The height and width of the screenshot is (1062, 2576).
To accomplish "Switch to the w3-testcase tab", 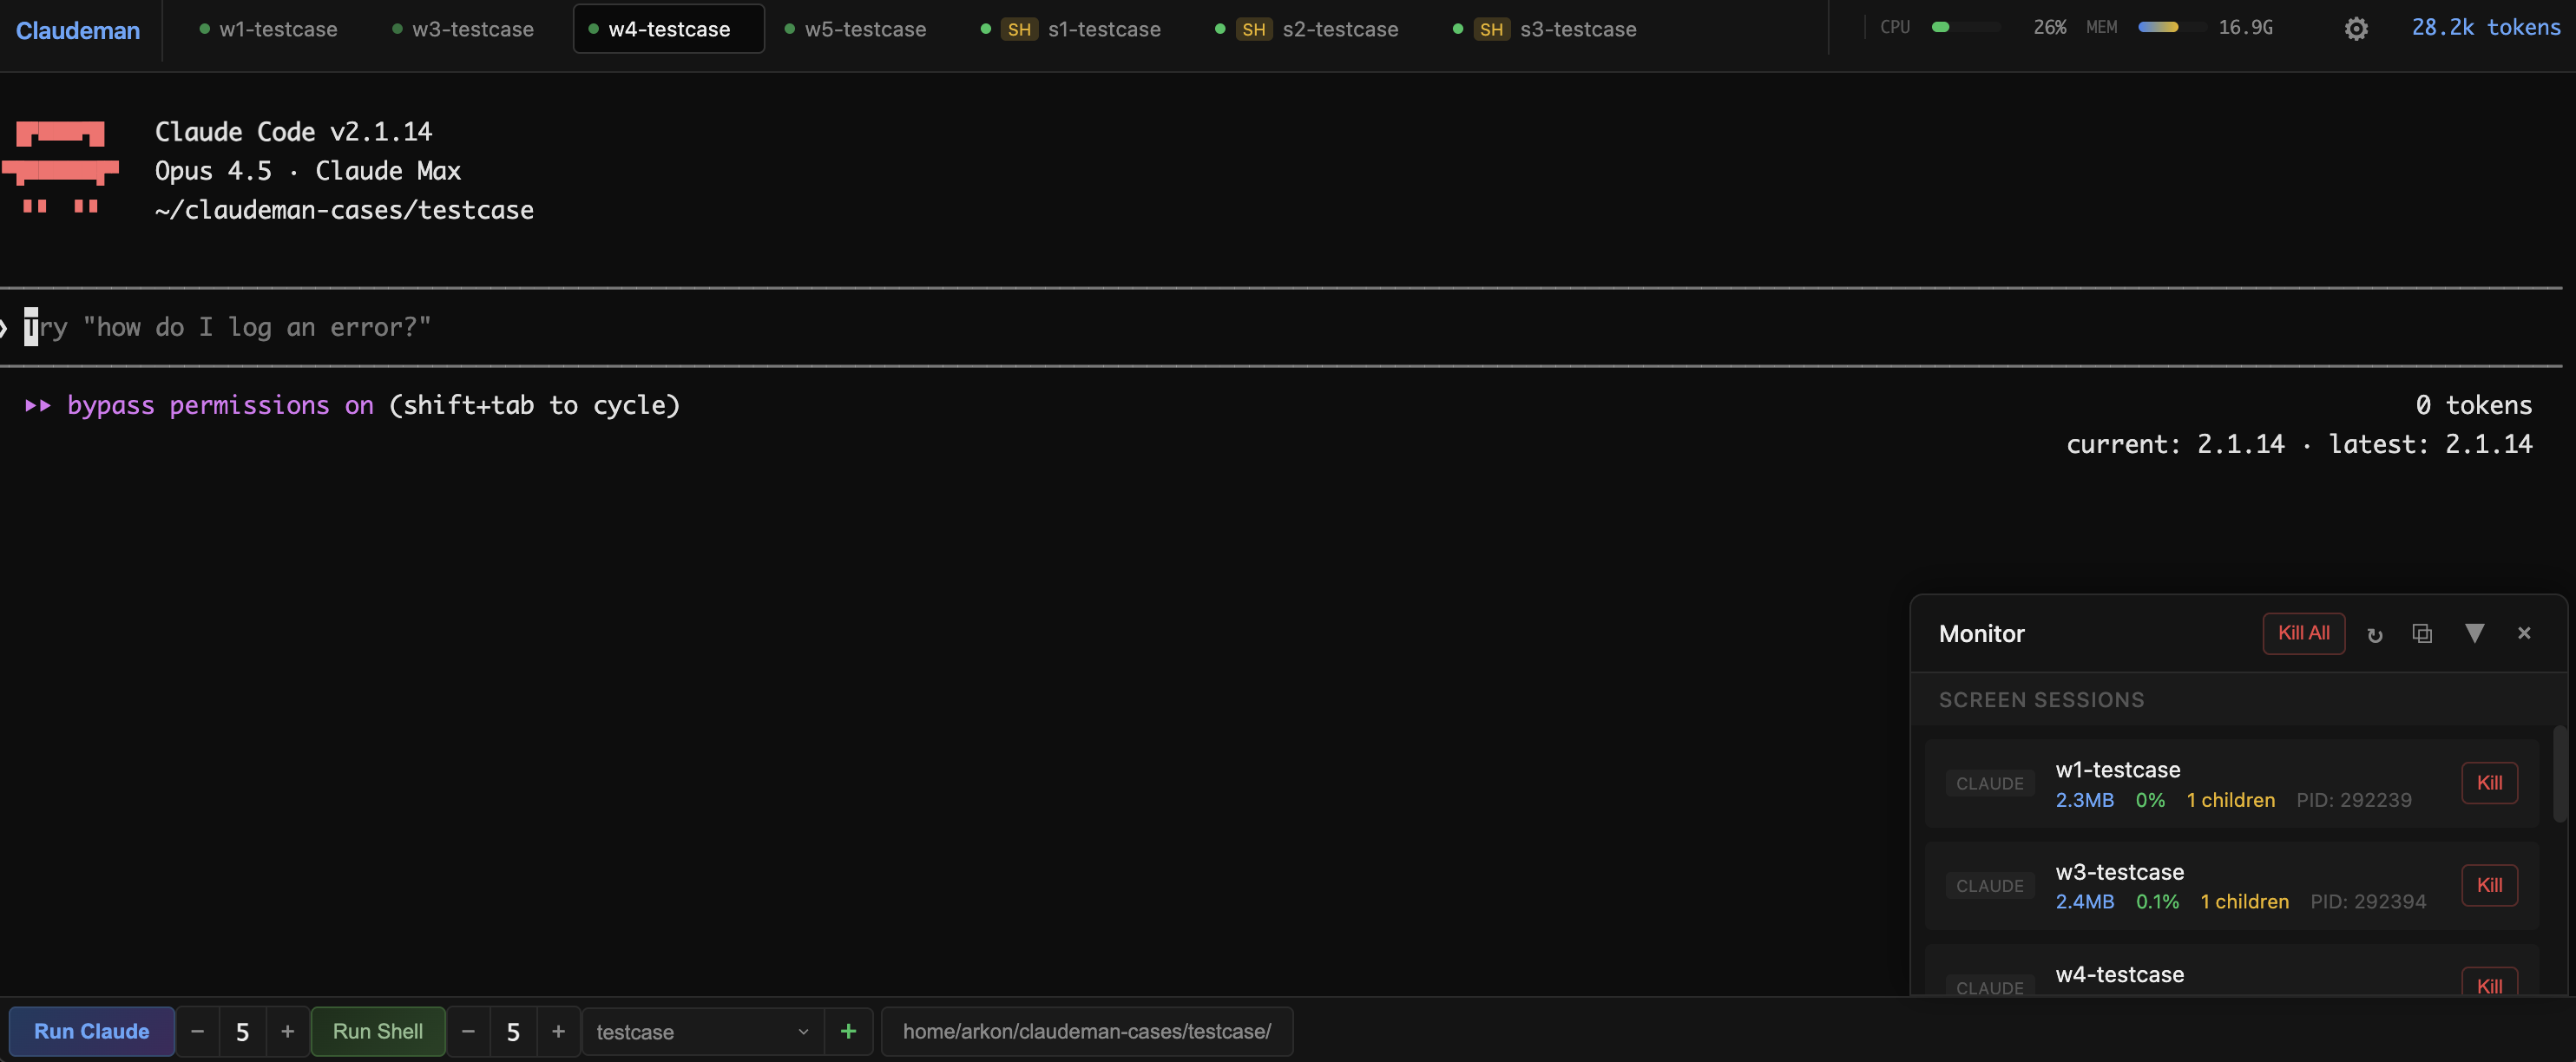I will (x=463, y=29).
